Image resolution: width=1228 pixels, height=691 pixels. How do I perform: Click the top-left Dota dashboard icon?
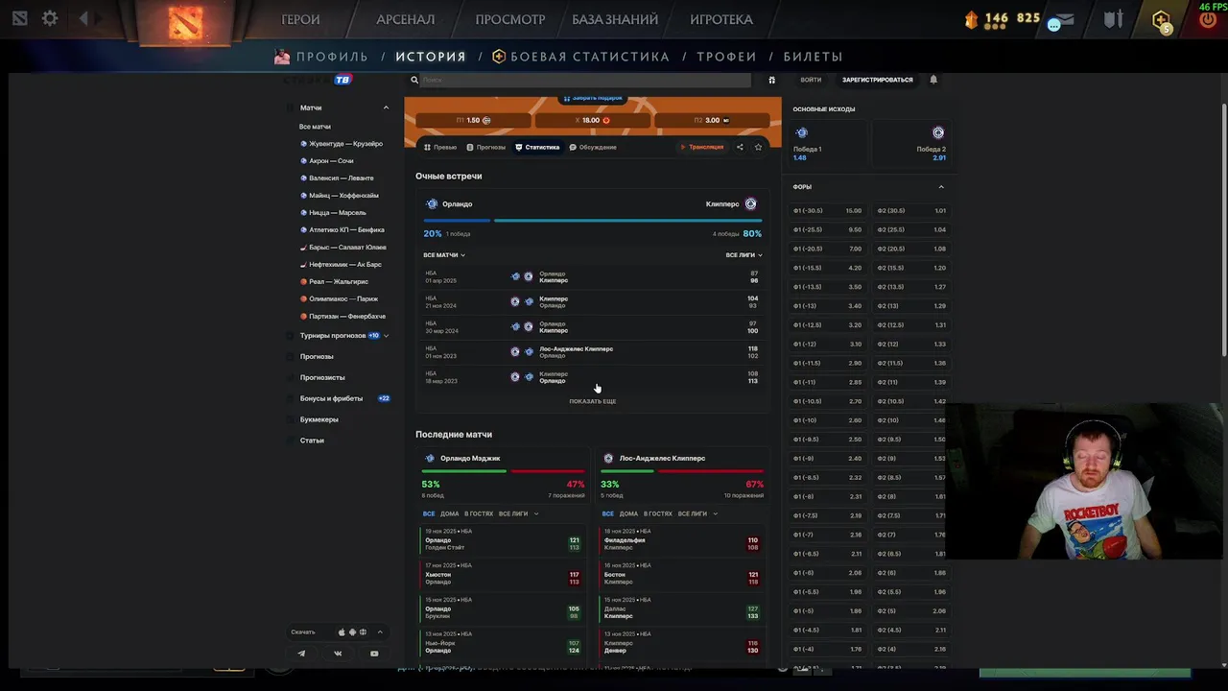coord(19,18)
